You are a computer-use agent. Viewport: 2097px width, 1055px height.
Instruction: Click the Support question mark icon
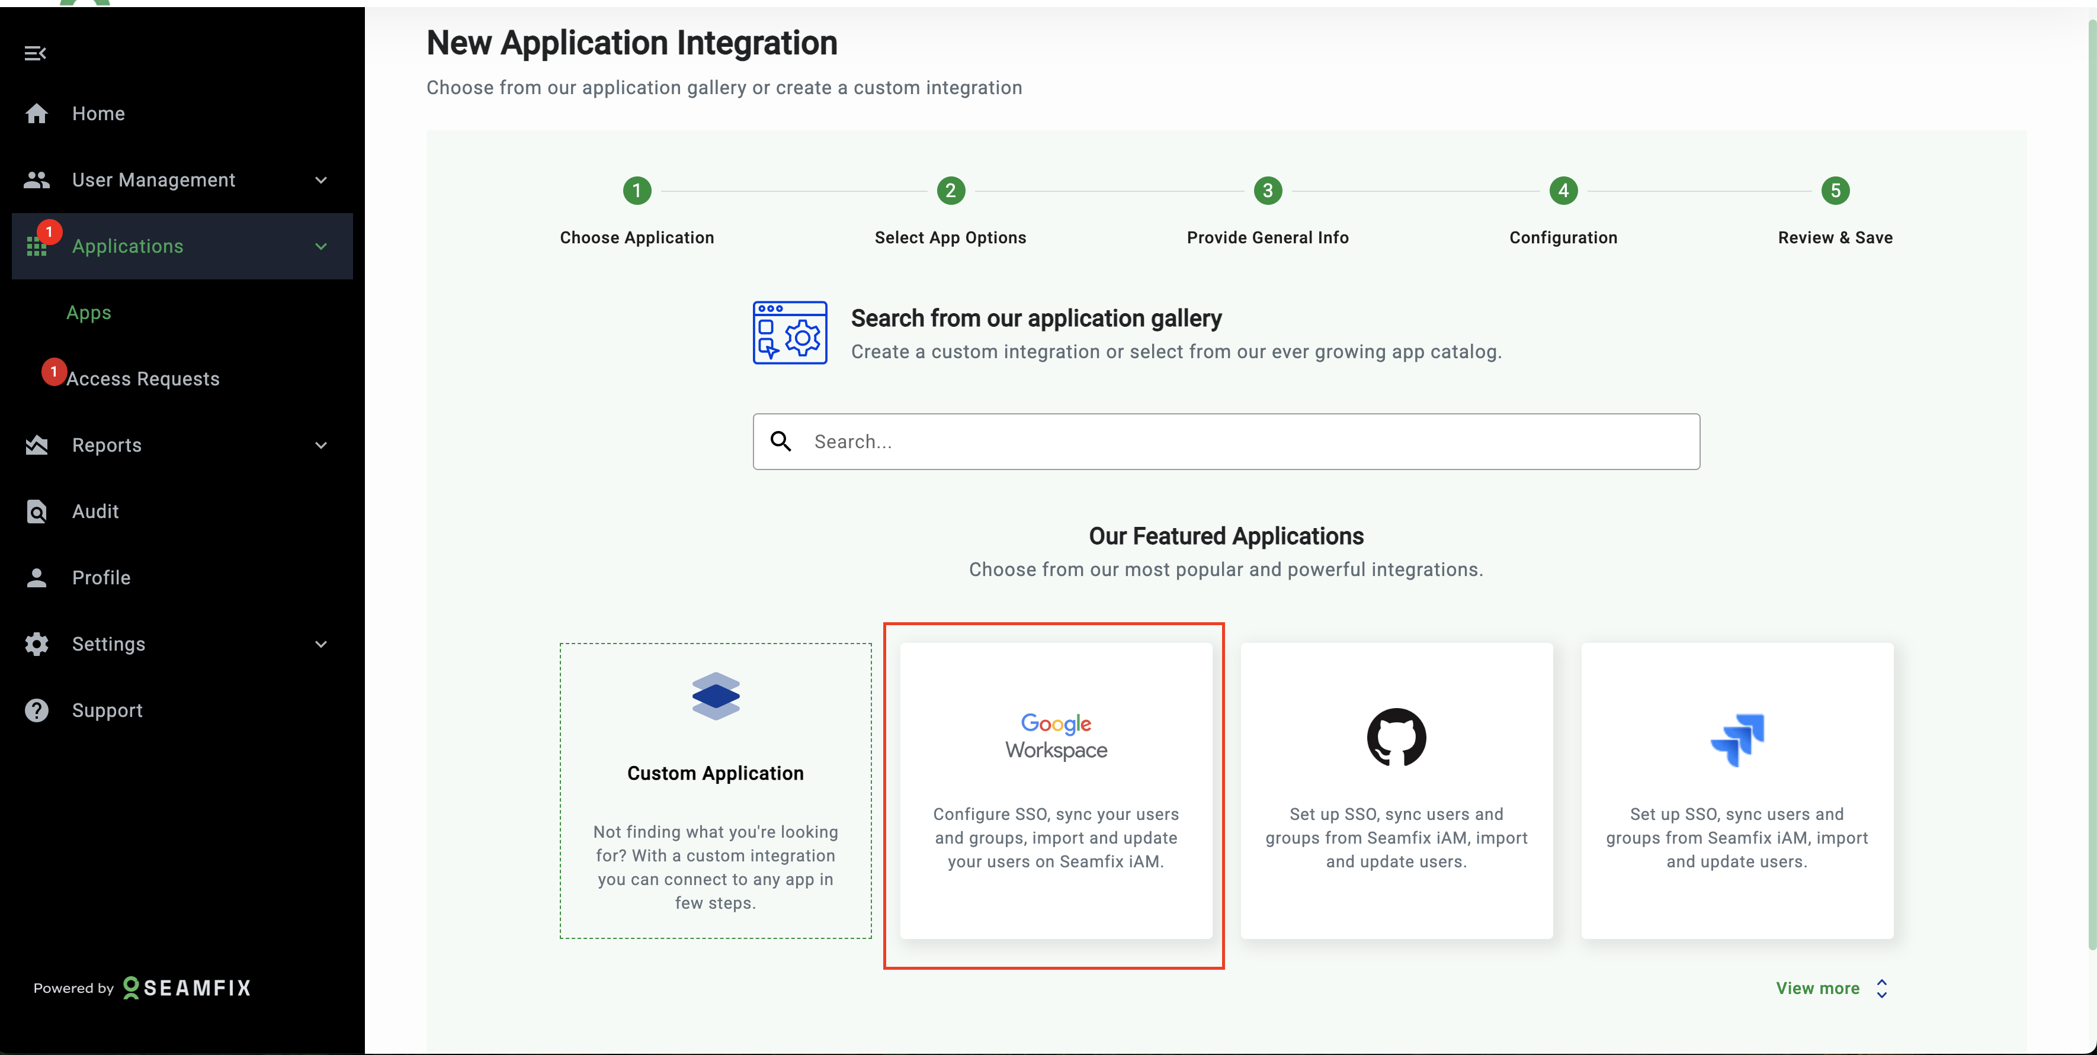37,710
